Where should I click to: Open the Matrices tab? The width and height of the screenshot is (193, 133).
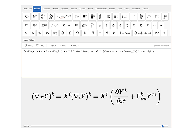click(x=55, y=9)
